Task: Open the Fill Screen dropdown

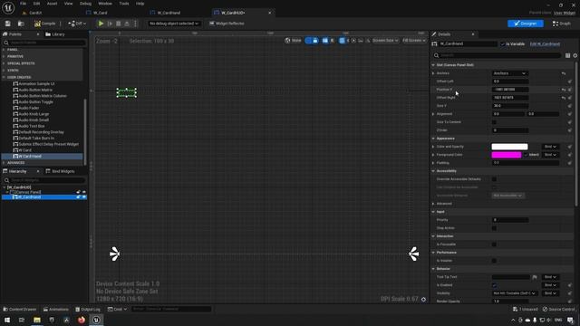Action: click(413, 41)
